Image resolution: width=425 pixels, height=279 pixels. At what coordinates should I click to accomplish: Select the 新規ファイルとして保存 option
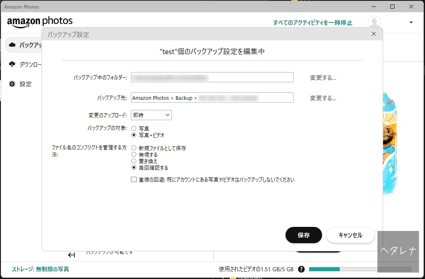134,148
